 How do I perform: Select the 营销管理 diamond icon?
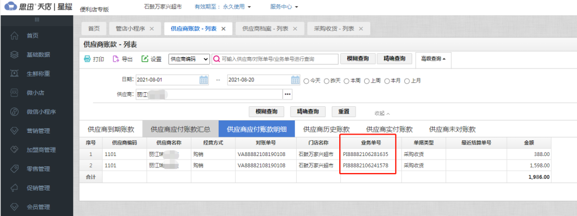click(14, 131)
